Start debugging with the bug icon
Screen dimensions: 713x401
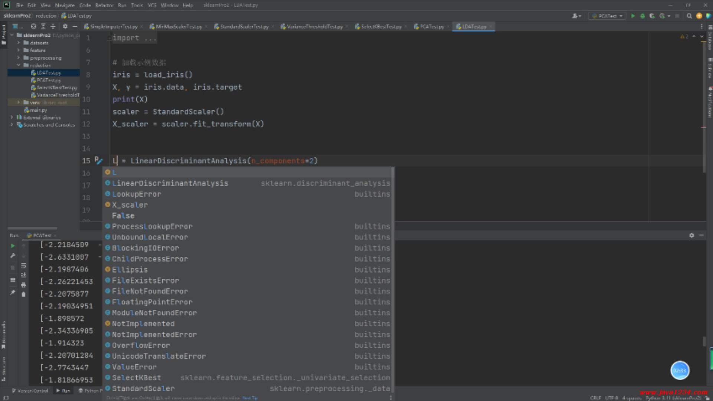coord(642,16)
